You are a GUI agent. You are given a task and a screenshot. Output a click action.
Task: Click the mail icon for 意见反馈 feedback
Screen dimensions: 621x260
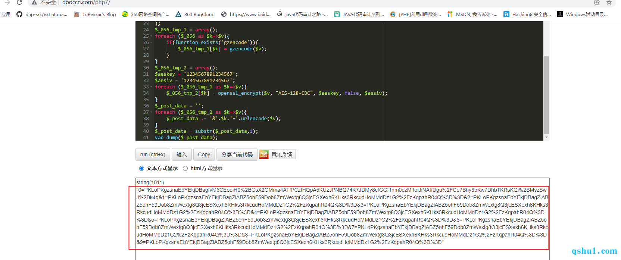(264, 154)
